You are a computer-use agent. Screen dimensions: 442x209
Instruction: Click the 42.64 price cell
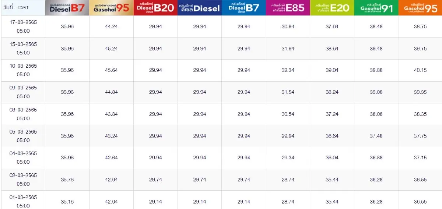point(111,157)
